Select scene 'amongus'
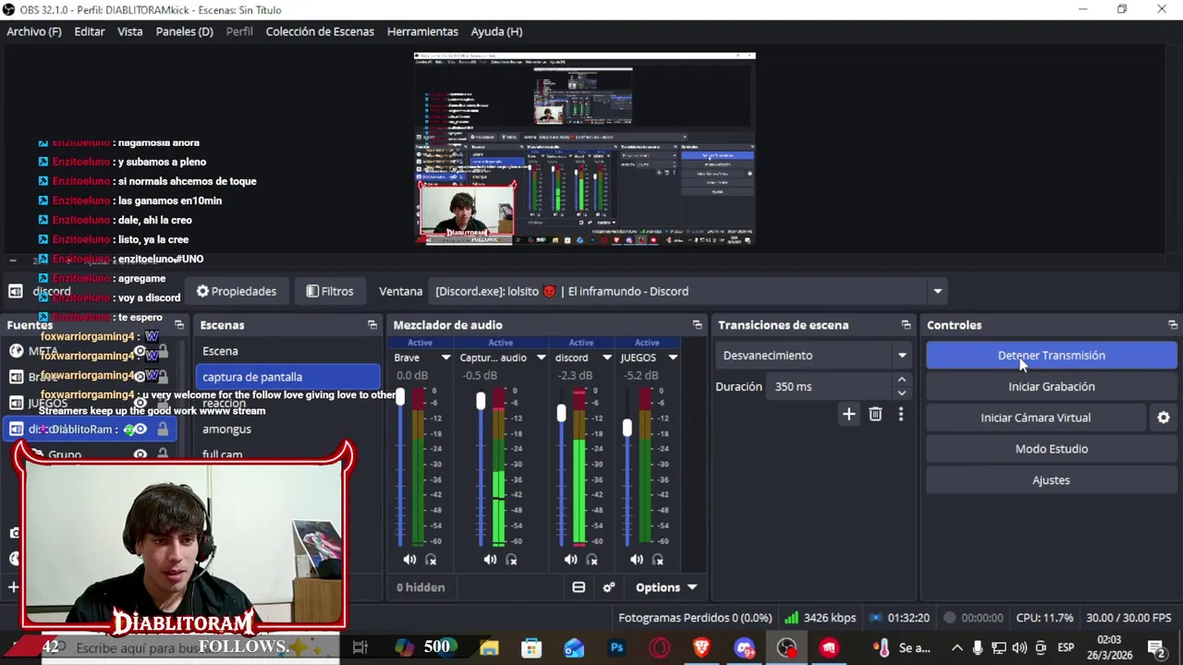The width and height of the screenshot is (1183, 665). [288, 429]
